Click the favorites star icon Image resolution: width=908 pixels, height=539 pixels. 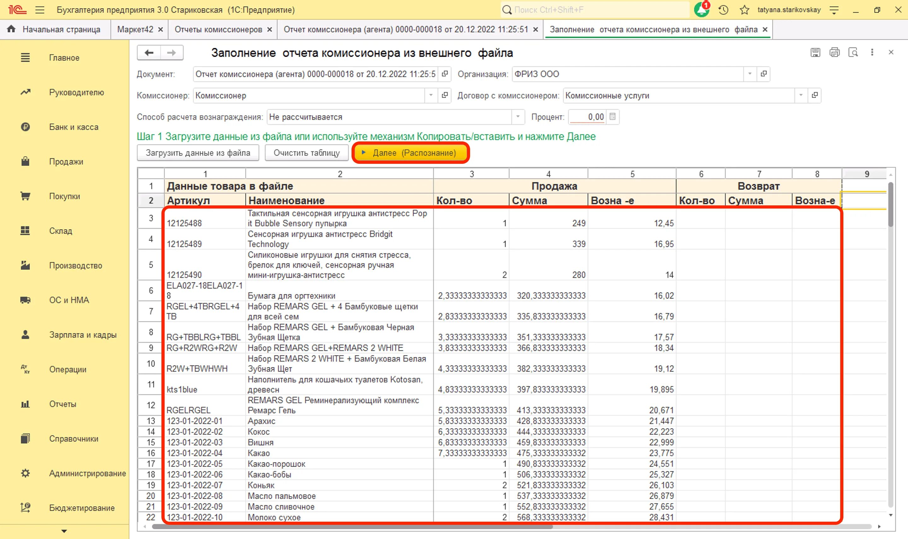coord(744,10)
